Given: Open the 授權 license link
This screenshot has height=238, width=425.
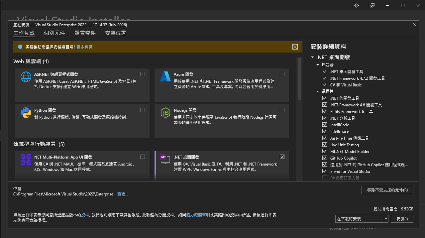Looking at the screenshot, I should [x=85, y=215].
